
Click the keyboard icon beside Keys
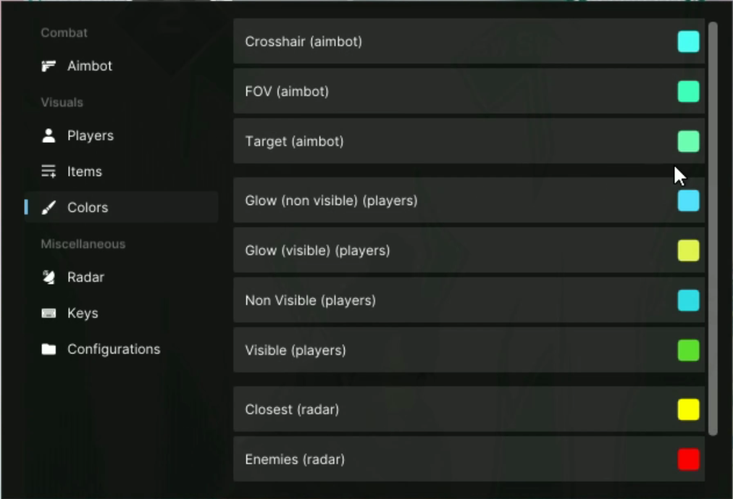click(x=49, y=313)
